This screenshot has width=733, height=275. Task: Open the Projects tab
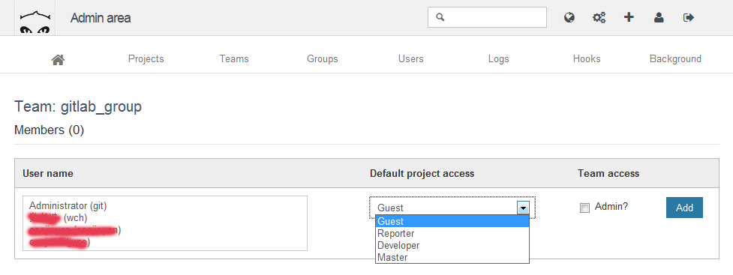[146, 59]
